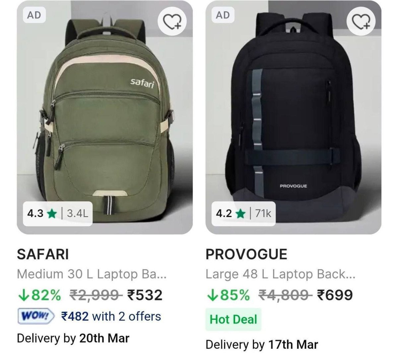Select the 4.3 rating badge on Safari backpack
Viewport: 398px width, 354px height.
click(x=37, y=214)
